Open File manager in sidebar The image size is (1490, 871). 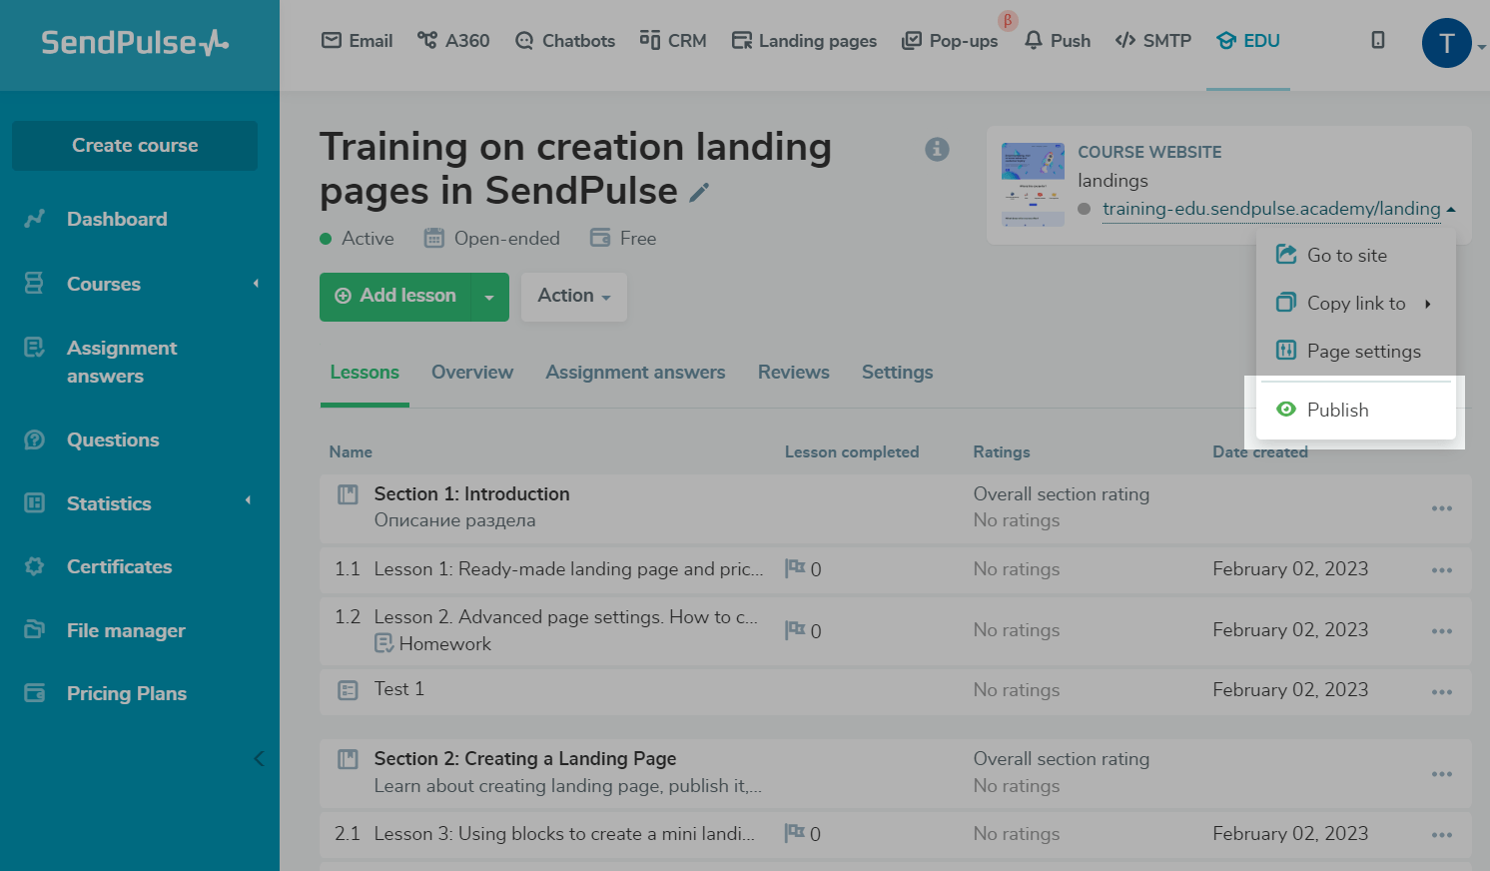(126, 630)
